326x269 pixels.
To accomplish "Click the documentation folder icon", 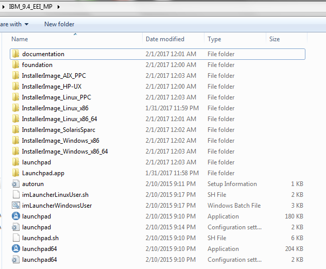I will tap(15, 54).
